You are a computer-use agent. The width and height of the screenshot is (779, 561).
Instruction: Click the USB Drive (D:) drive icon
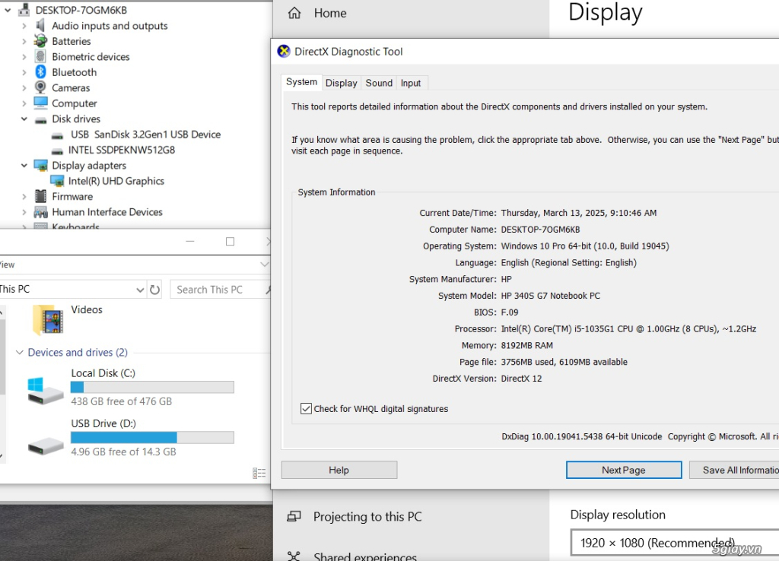point(45,445)
